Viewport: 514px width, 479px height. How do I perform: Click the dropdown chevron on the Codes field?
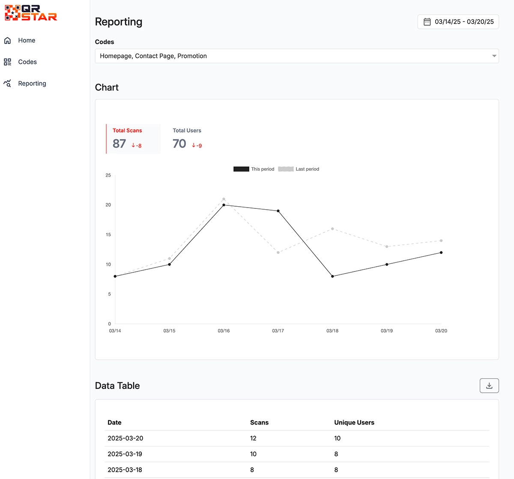click(493, 56)
